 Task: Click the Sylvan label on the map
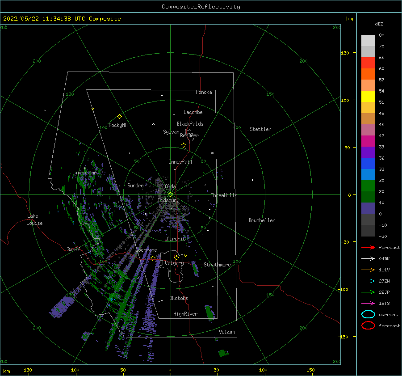171,132
